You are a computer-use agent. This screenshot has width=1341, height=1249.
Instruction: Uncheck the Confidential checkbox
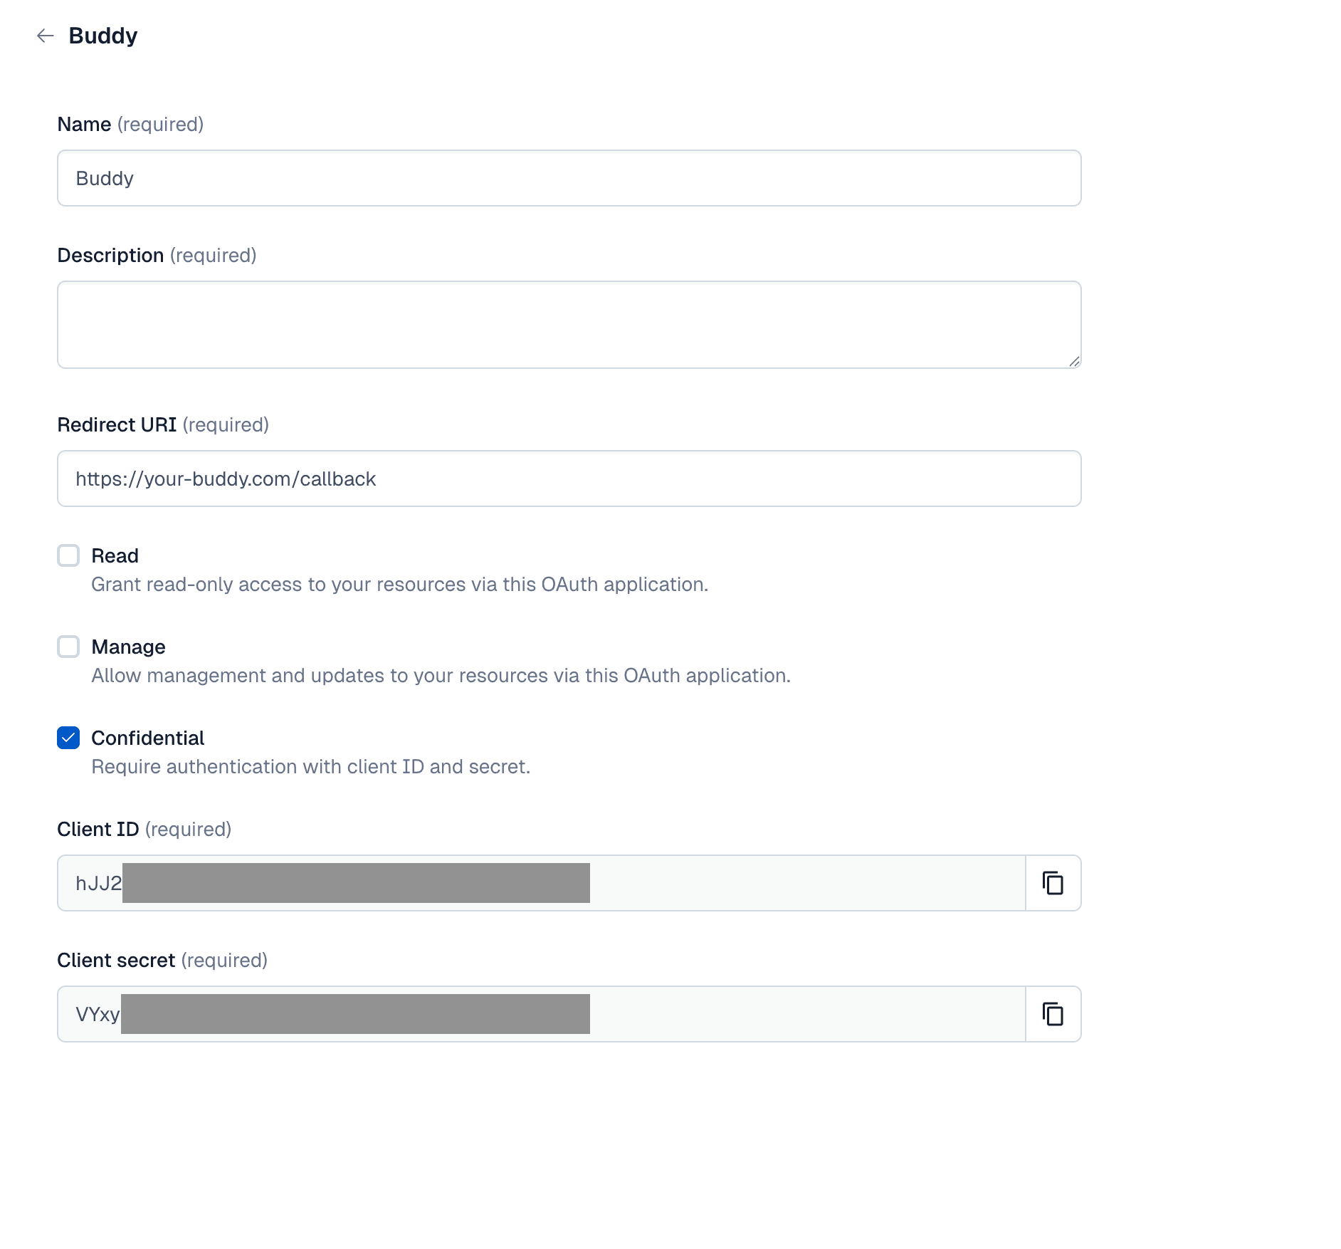tap(68, 738)
